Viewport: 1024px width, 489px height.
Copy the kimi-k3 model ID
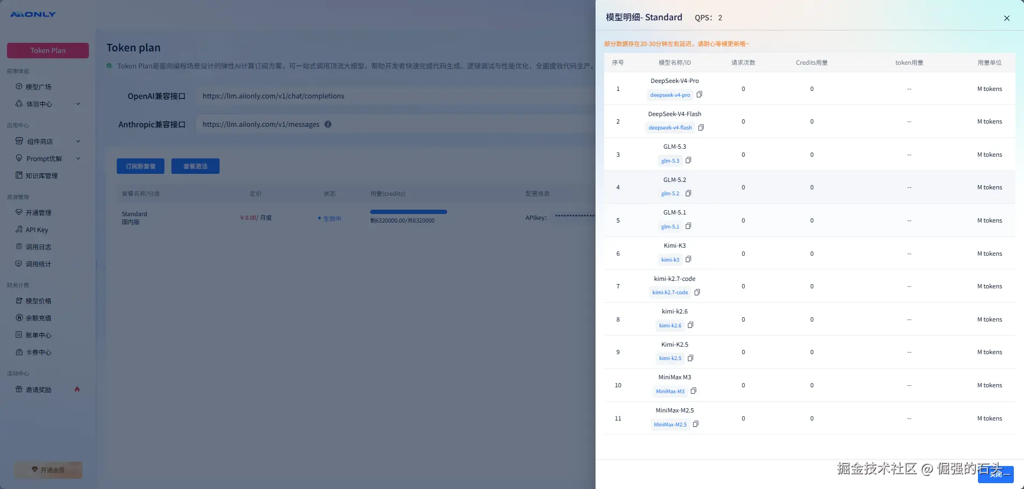(x=688, y=259)
